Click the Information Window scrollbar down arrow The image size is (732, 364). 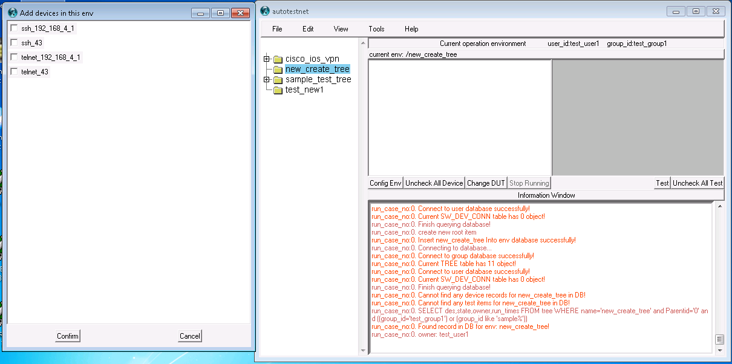click(x=719, y=349)
